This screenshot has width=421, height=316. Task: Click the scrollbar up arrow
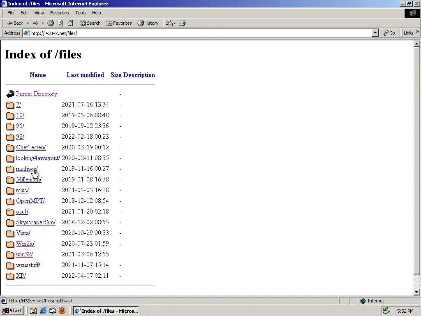click(417, 44)
